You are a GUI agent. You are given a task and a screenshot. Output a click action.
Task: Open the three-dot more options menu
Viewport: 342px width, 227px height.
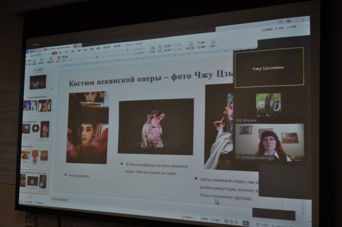pyautogui.click(x=302, y=26)
